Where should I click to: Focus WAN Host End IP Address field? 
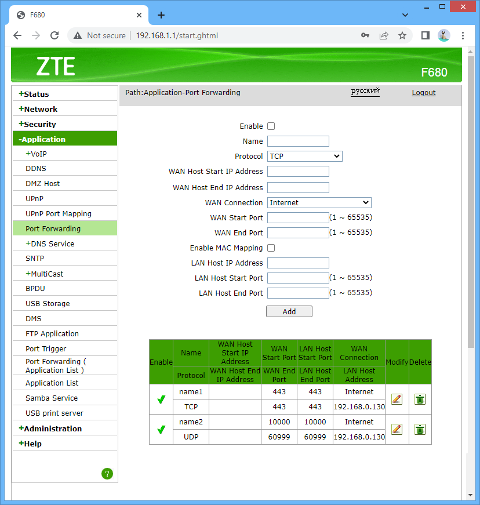pyautogui.click(x=298, y=187)
